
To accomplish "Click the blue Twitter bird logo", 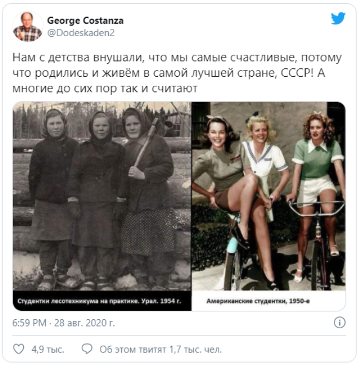I will coord(338,18).
